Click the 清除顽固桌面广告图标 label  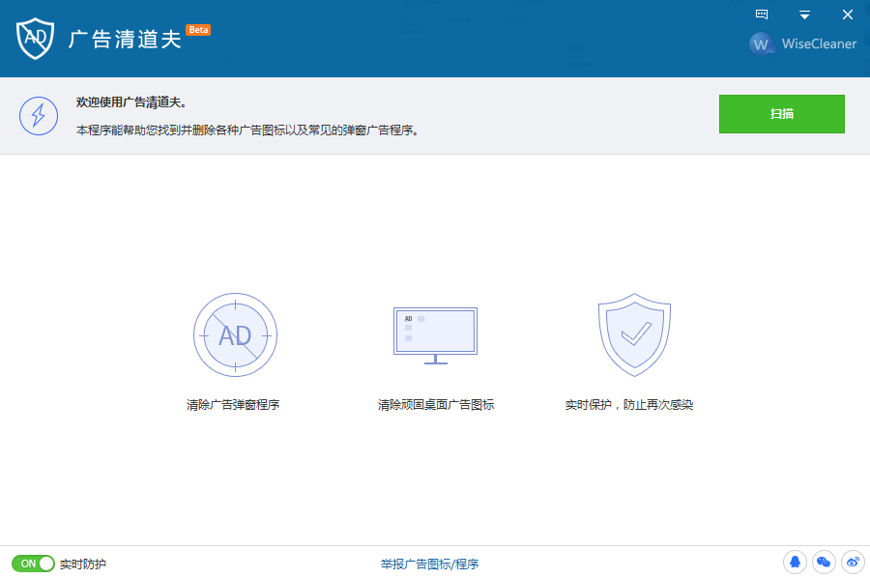click(436, 405)
